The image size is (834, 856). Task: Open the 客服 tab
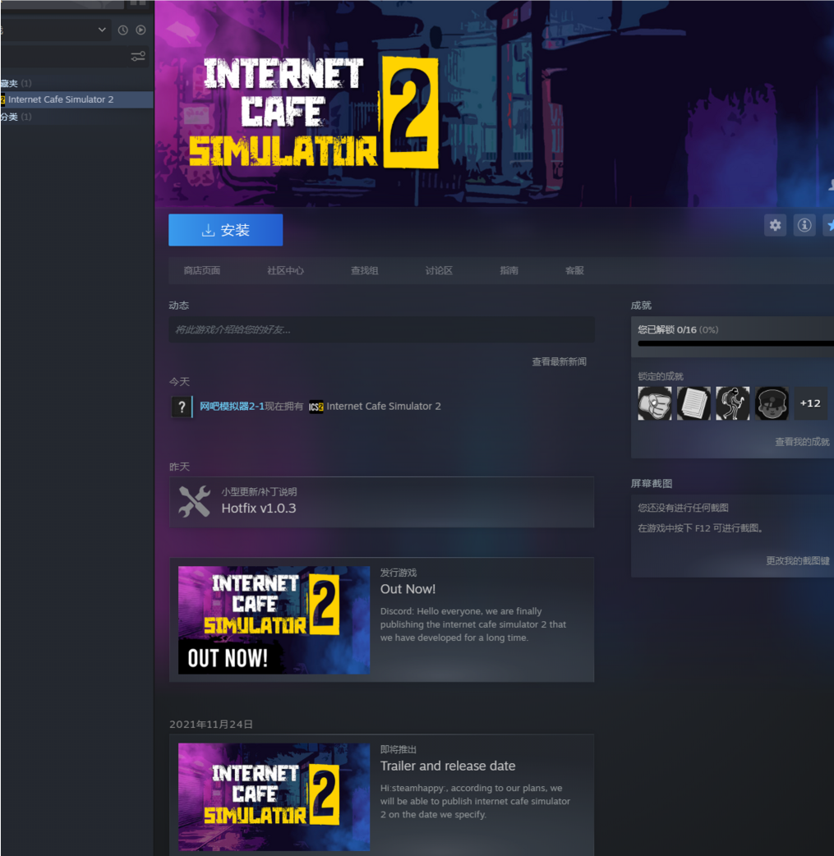(x=574, y=271)
